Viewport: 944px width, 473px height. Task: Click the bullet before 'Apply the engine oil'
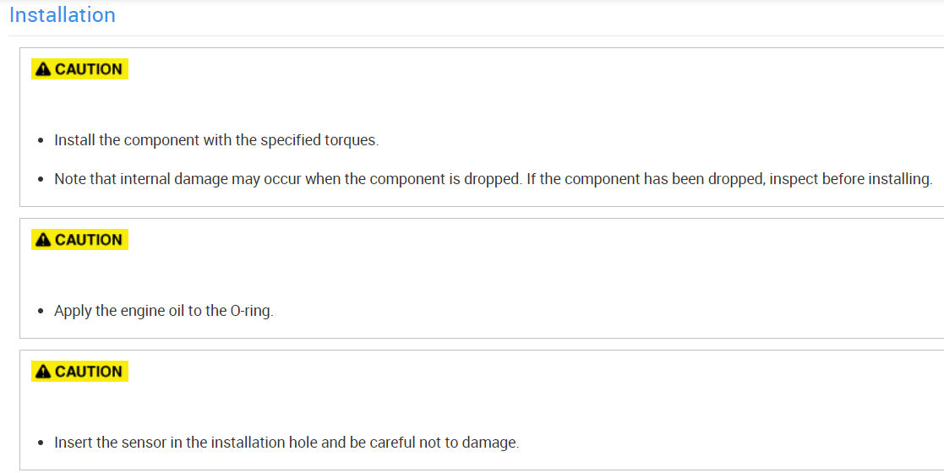pyautogui.click(x=41, y=312)
